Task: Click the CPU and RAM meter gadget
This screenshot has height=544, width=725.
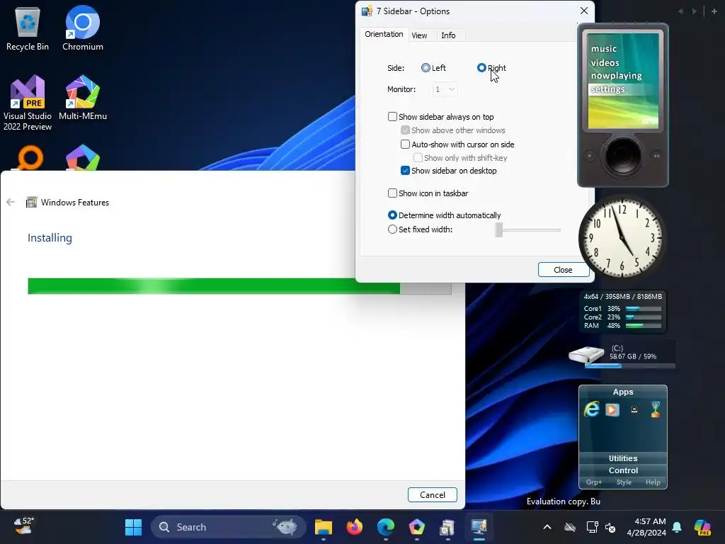Action: point(623,312)
